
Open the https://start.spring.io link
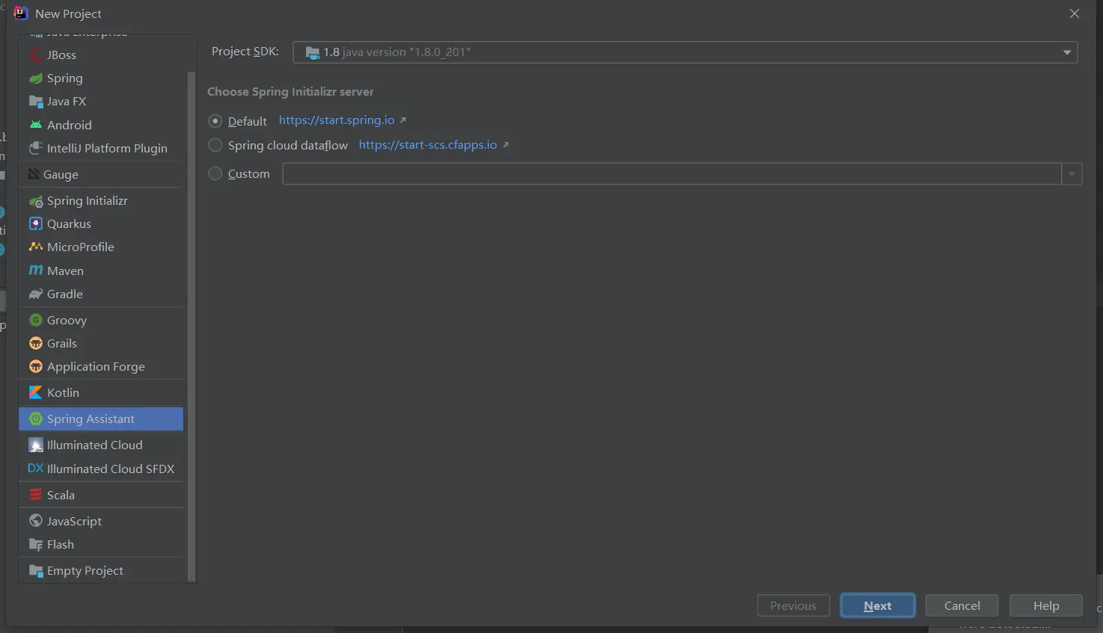pyautogui.click(x=337, y=120)
